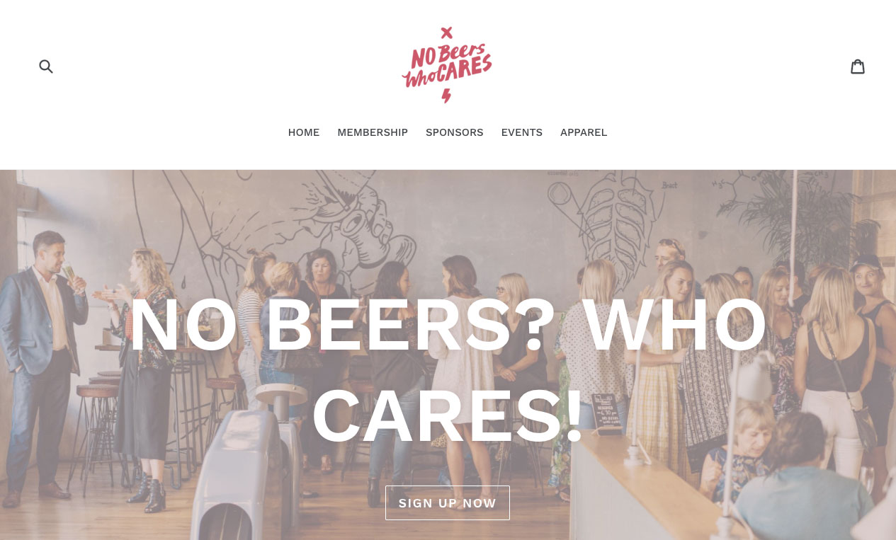
Task: Click the word WHO in the hero headline
Action: (675, 324)
